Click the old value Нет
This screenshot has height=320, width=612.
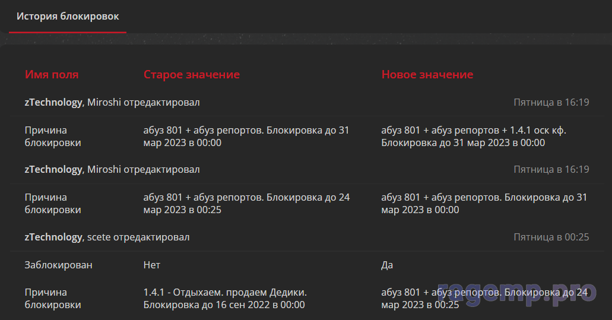152,265
